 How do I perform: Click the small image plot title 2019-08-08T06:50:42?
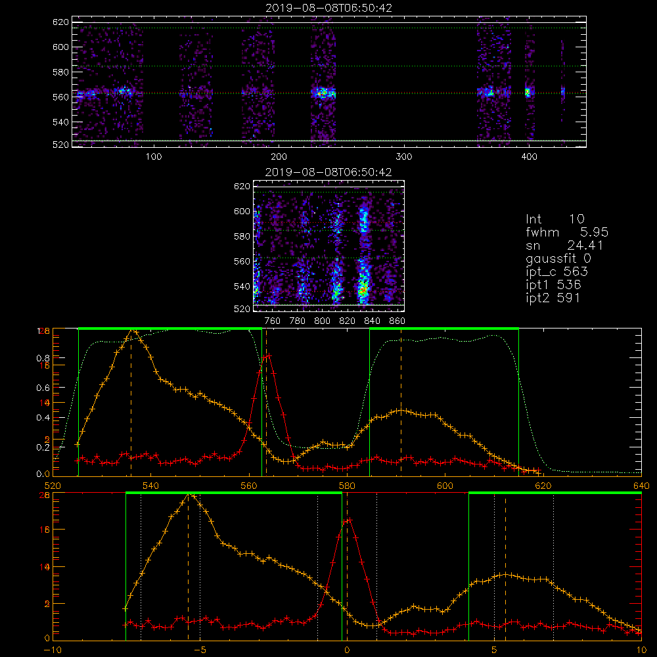click(328, 172)
